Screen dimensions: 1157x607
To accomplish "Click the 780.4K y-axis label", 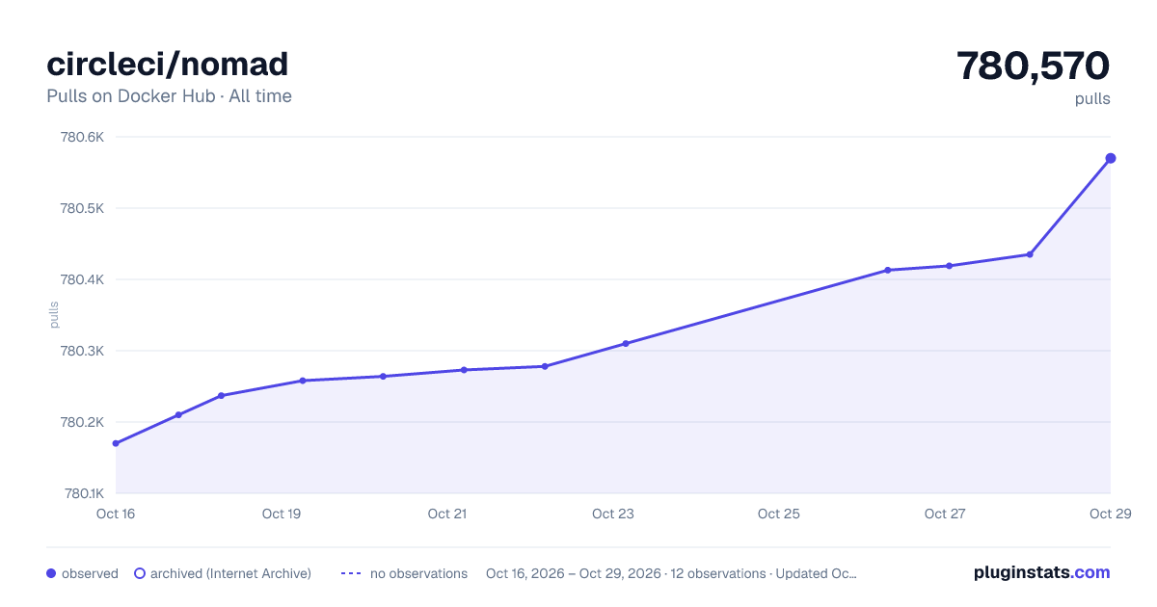I will [x=82, y=279].
